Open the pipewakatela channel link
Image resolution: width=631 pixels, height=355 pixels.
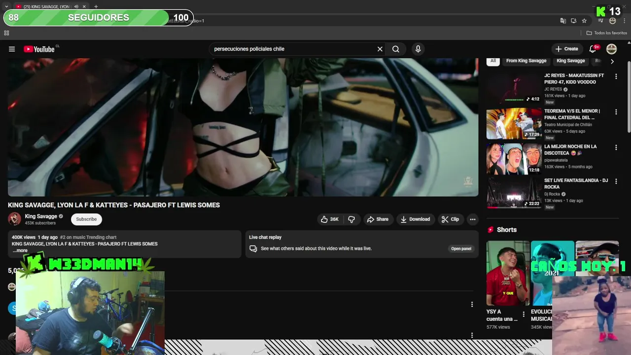click(556, 160)
